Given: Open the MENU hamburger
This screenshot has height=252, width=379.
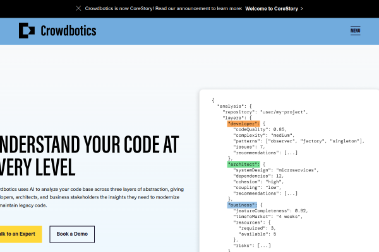Looking at the screenshot, I should click(x=355, y=31).
